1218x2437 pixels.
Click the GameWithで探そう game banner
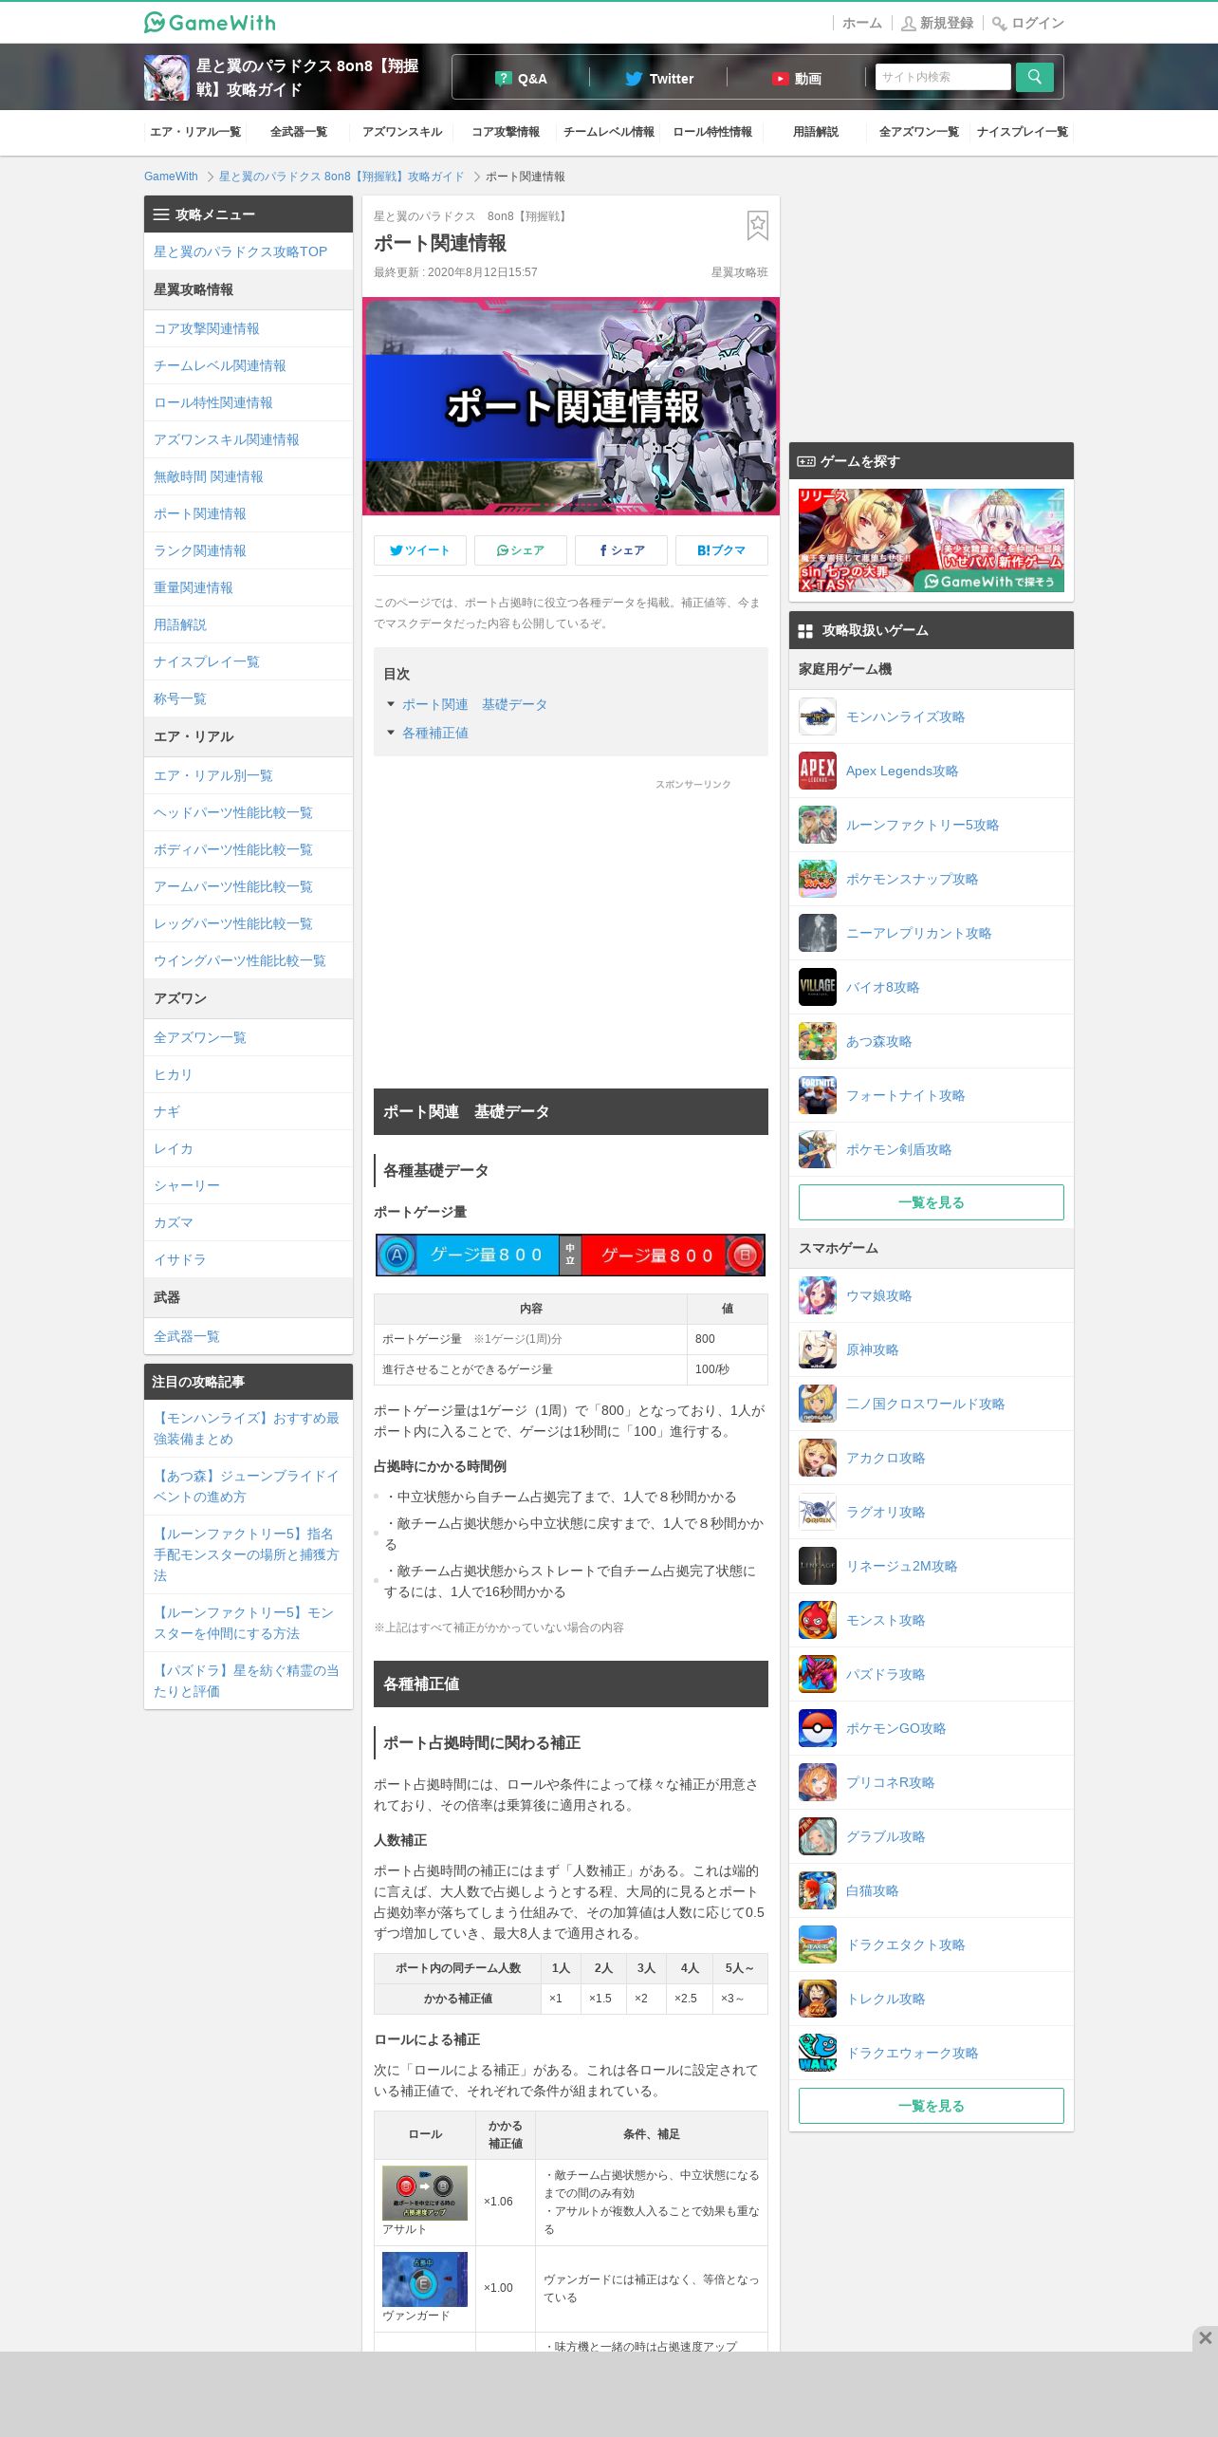click(x=932, y=540)
